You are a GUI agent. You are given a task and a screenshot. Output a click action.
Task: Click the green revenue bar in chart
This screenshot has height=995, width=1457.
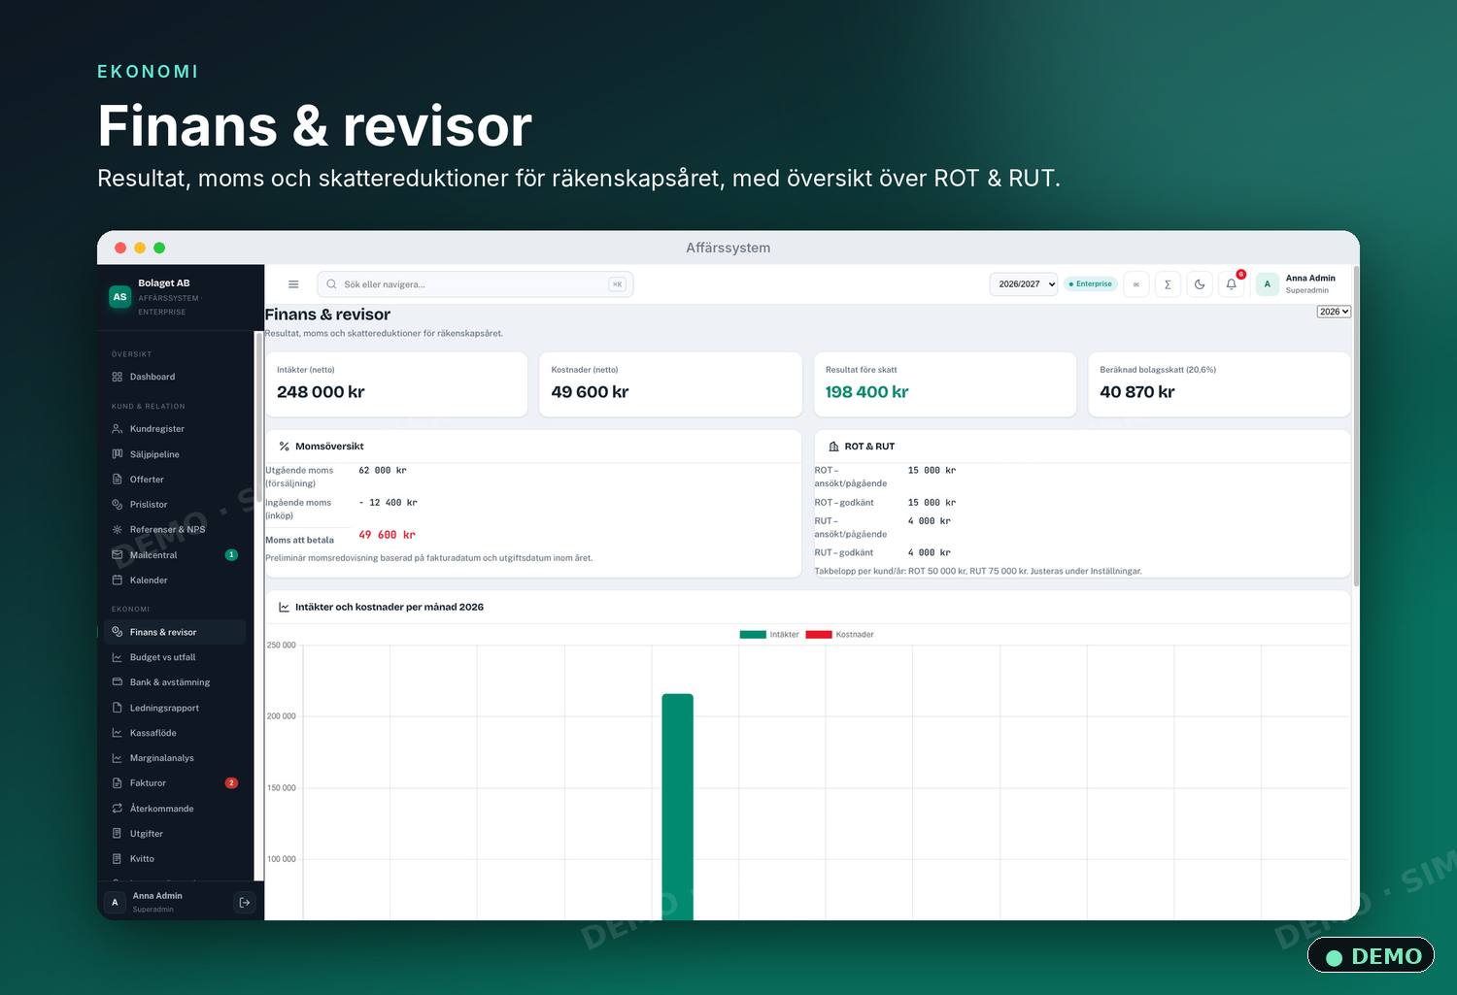point(678,807)
